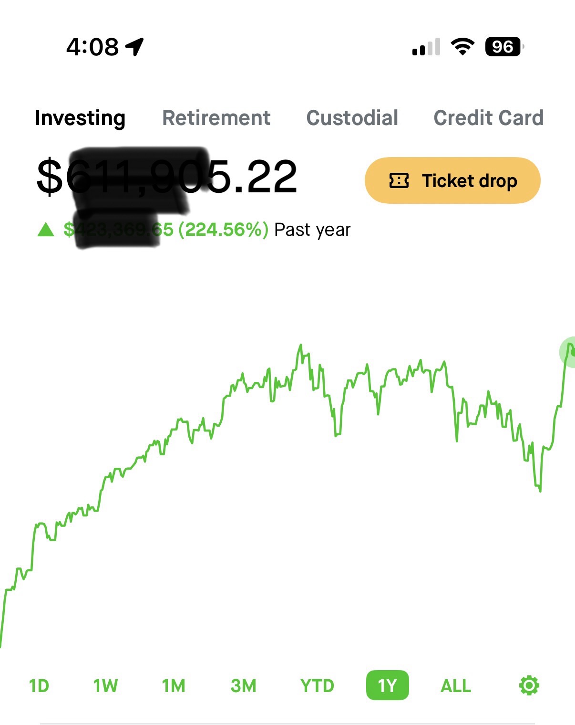575x725 pixels.
Task: Tap the Past year return text
Action: click(312, 230)
